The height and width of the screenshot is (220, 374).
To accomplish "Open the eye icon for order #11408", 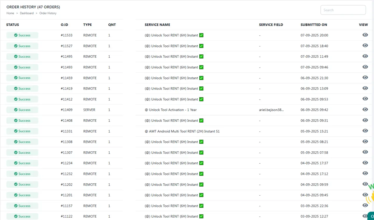I will point(365,120).
